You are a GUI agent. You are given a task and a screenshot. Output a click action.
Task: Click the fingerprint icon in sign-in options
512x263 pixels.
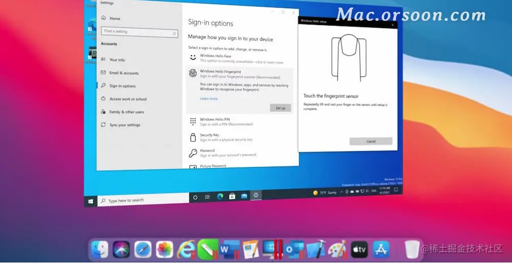pyautogui.click(x=193, y=73)
